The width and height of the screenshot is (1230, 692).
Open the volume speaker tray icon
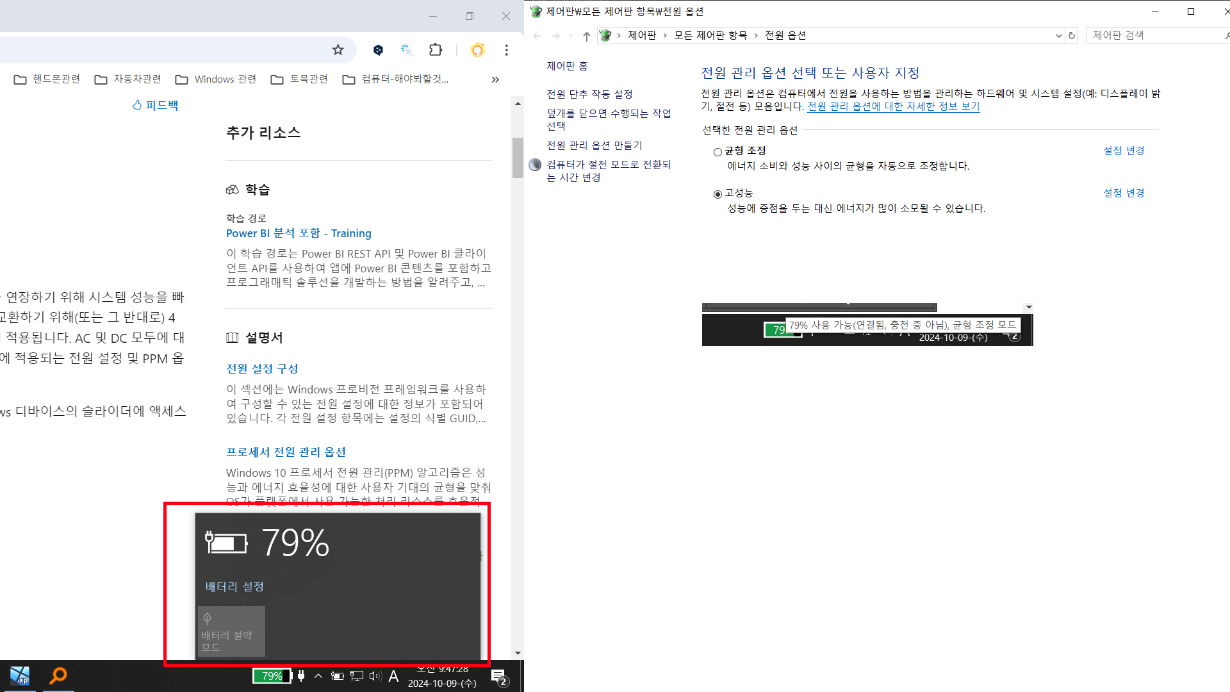point(375,676)
